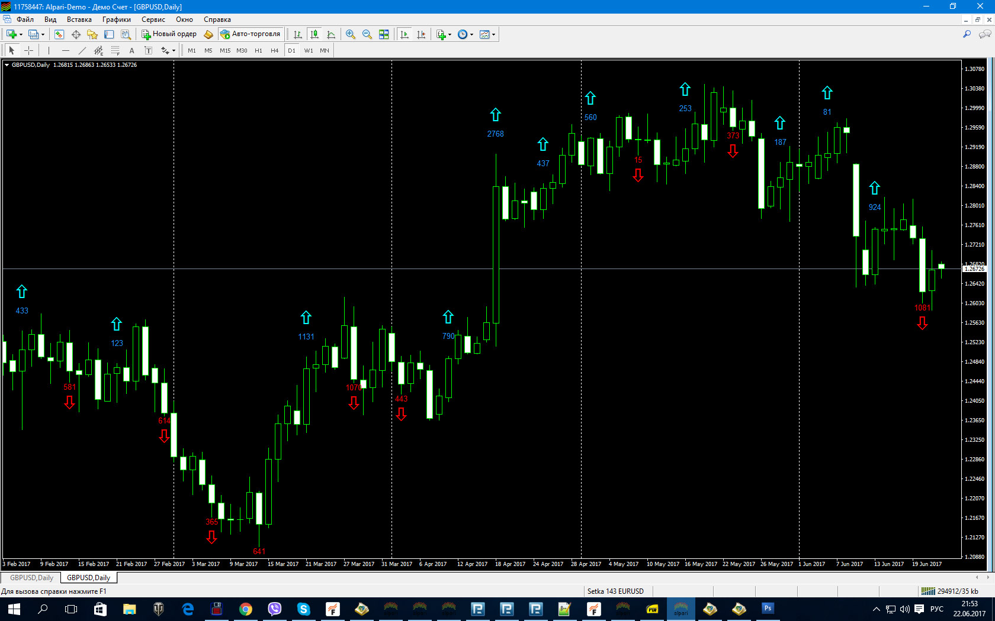Image resolution: width=995 pixels, height=621 pixels.
Task: Toggle the Авто-торговля button
Action: [x=251, y=34]
